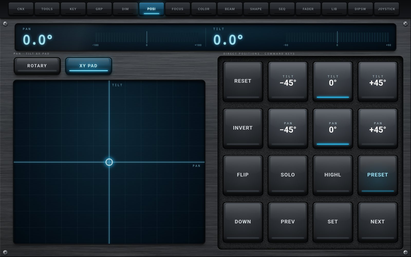411x257 pixels.
Task: Open the LIB tab
Action: click(x=334, y=9)
